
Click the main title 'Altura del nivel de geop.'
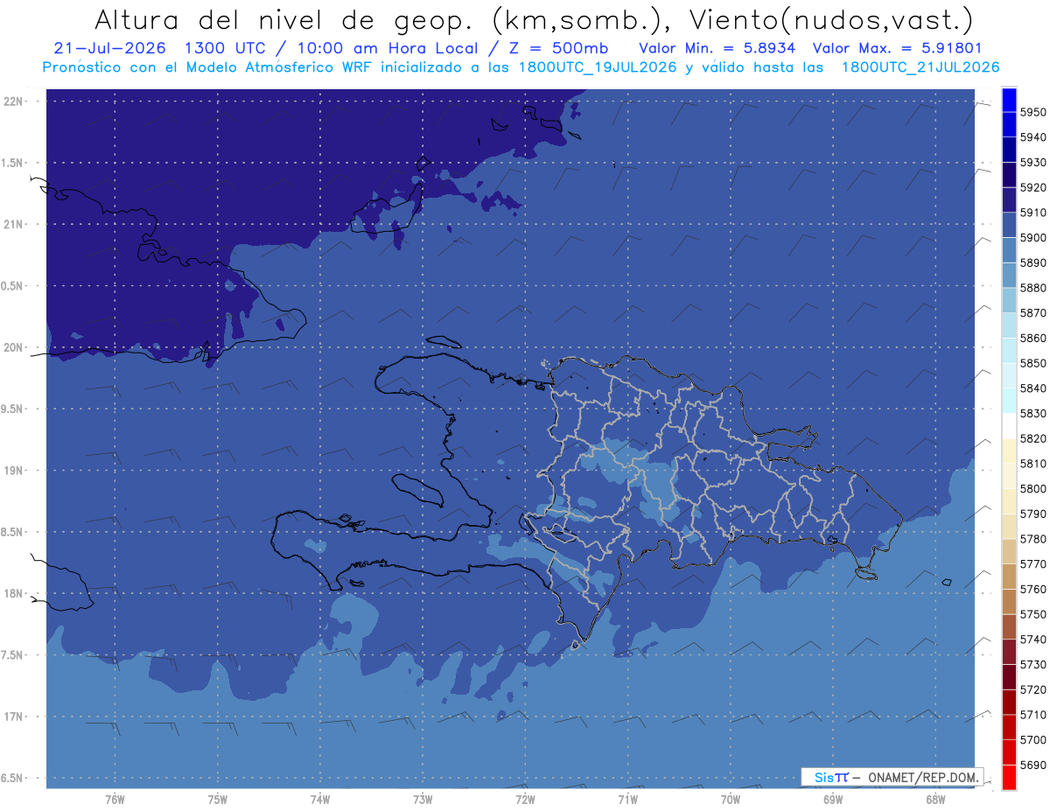pyautogui.click(x=285, y=19)
